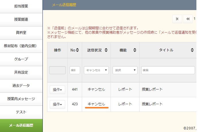Open 機能 filter dropdown labeled 選択

click(x=125, y=70)
